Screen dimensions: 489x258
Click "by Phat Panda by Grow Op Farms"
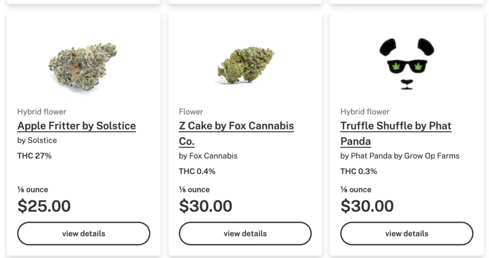[400, 156]
